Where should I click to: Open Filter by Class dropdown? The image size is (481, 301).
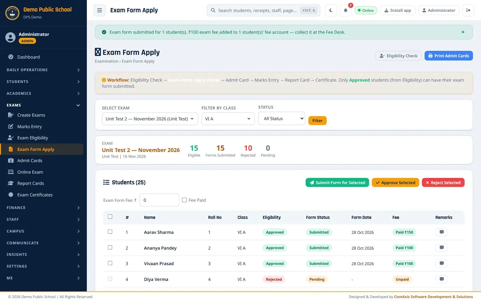tap(228, 119)
